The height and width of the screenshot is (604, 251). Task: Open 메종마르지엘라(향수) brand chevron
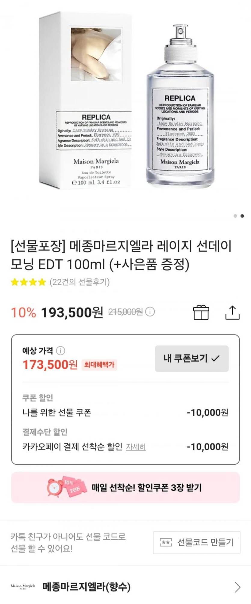coord(237,587)
